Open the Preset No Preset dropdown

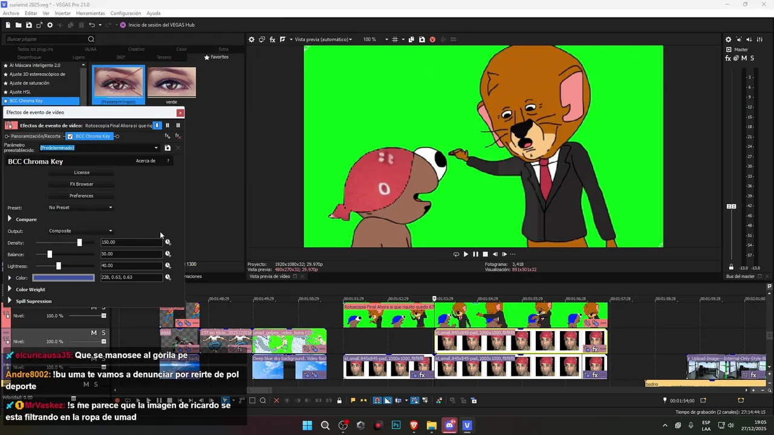(x=80, y=207)
